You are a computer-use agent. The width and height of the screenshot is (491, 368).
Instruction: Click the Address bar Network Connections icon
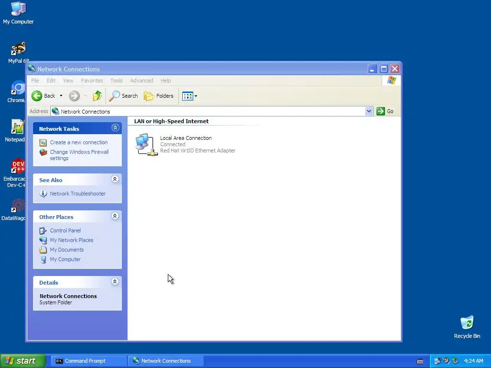pyautogui.click(x=56, y=111)
